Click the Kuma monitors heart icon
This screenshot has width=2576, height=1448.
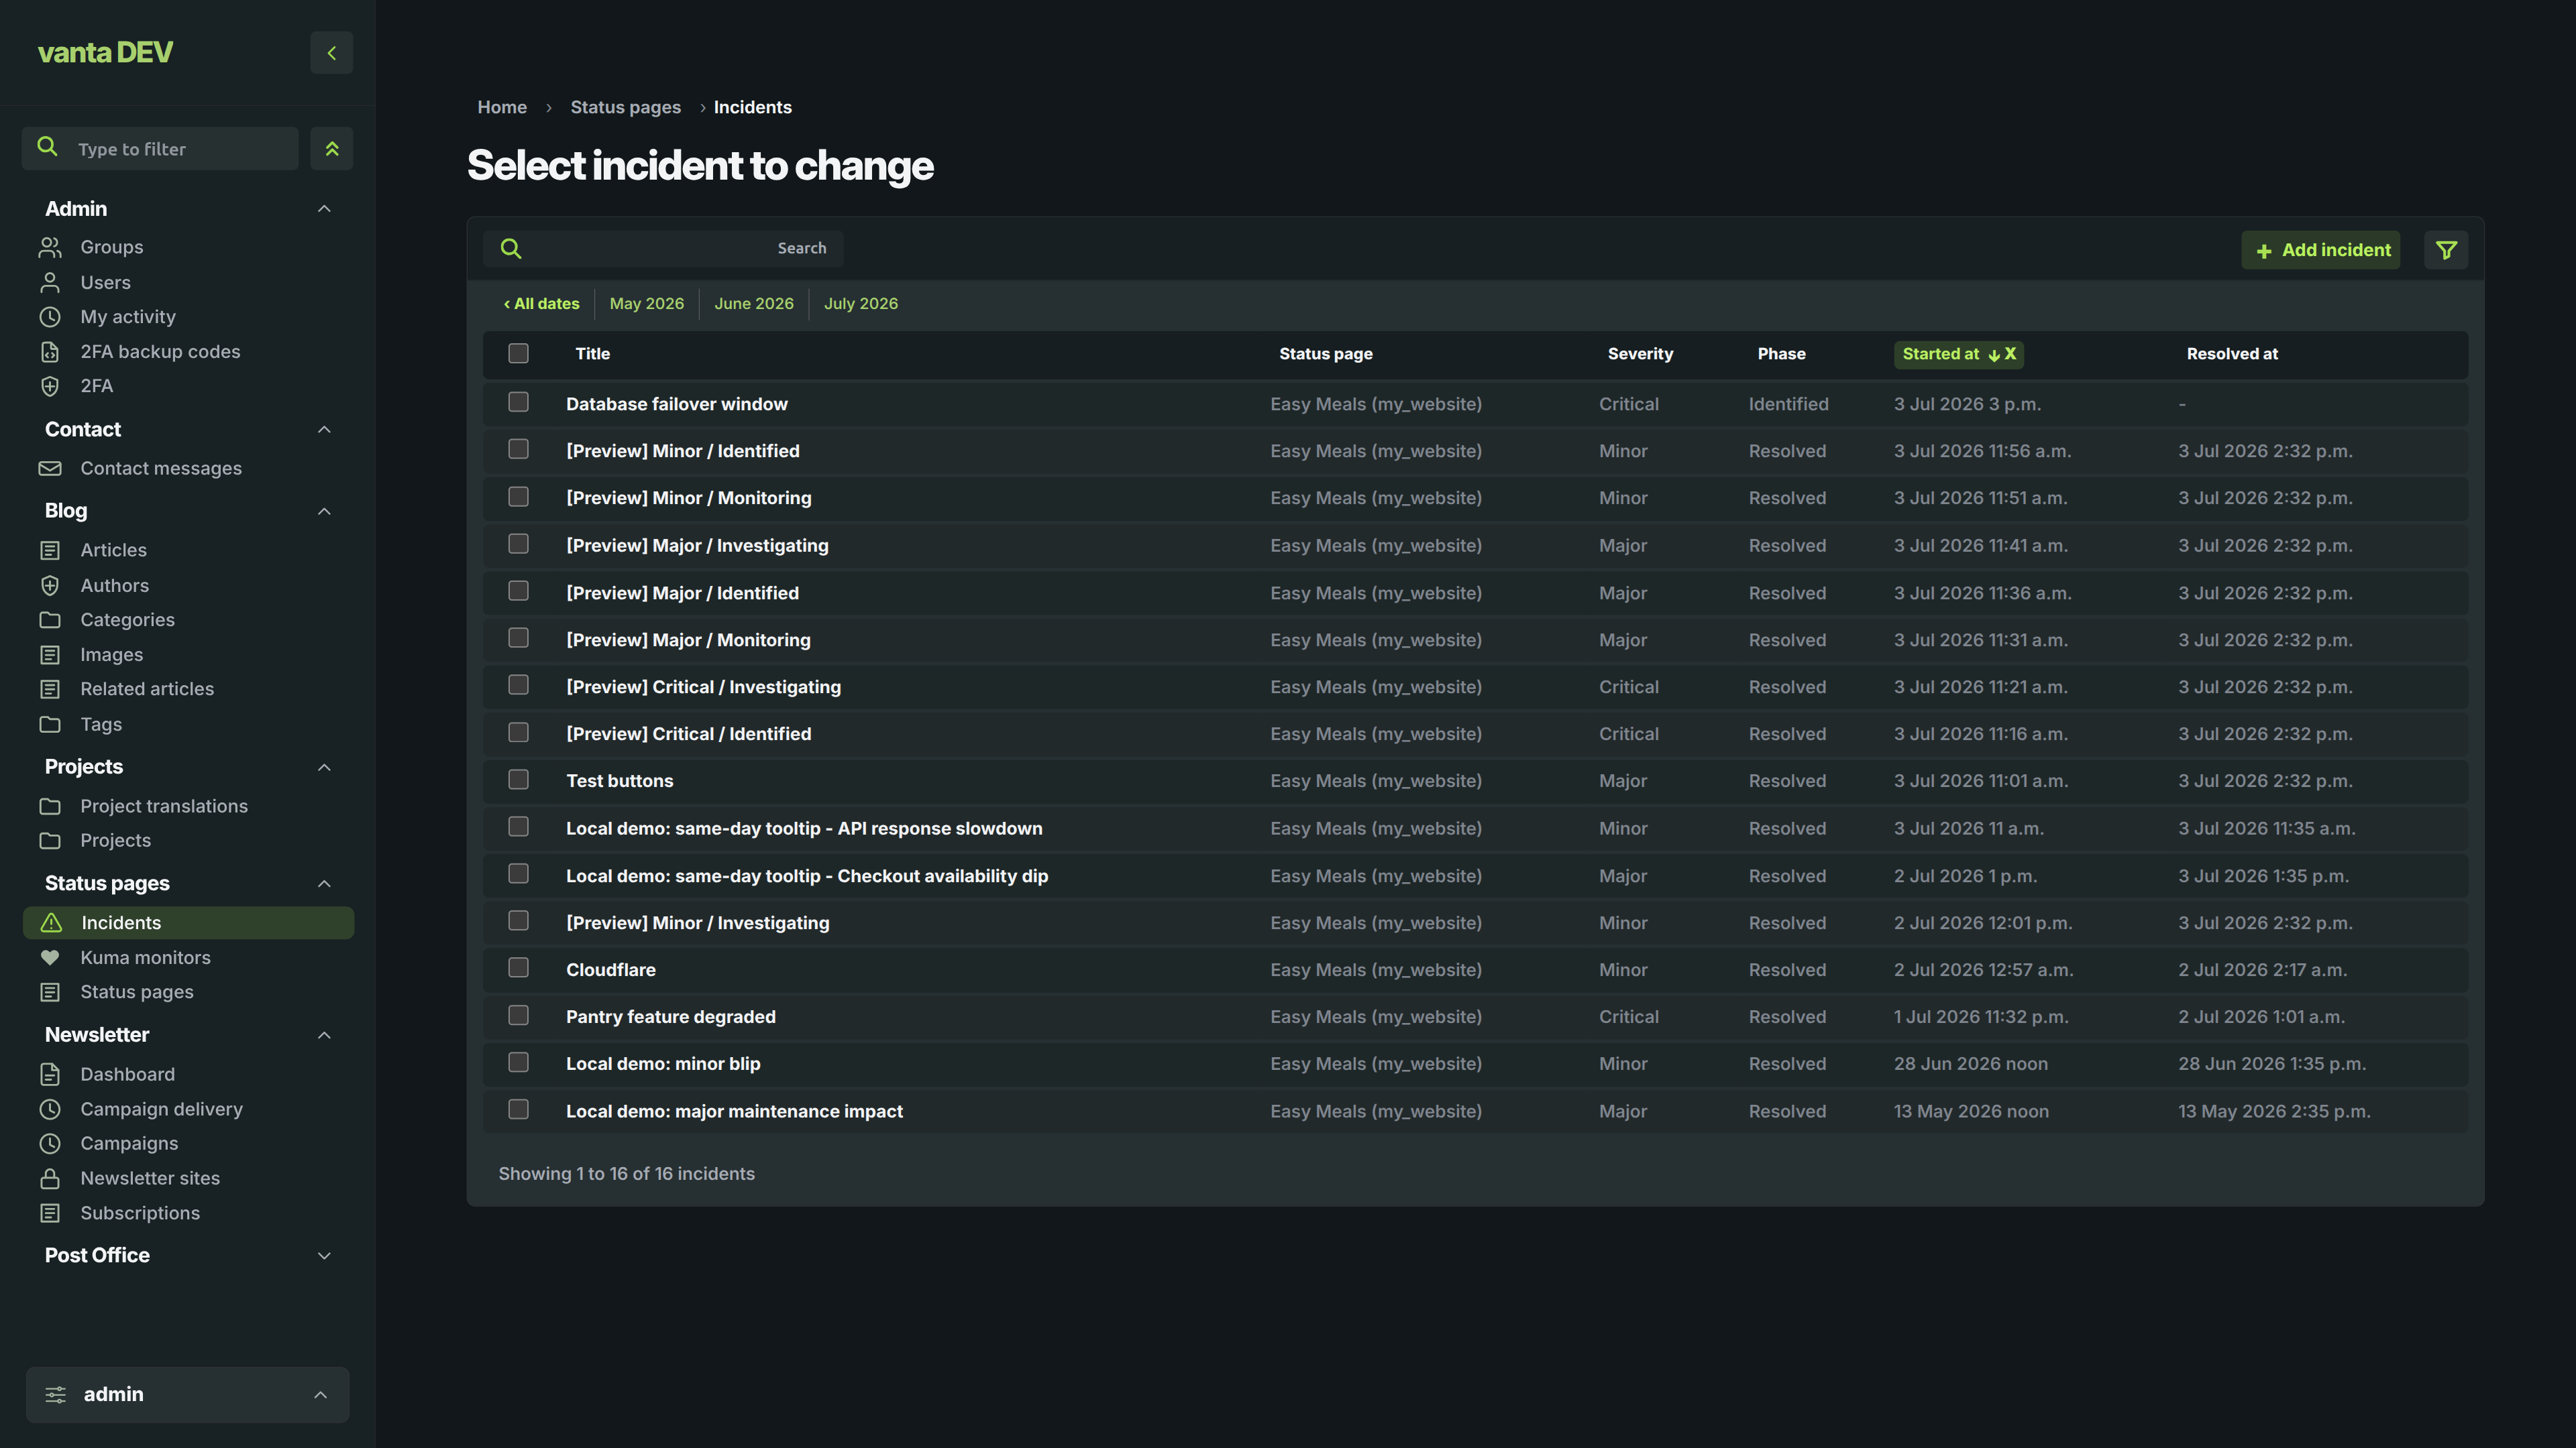click(x=50, y=957)
